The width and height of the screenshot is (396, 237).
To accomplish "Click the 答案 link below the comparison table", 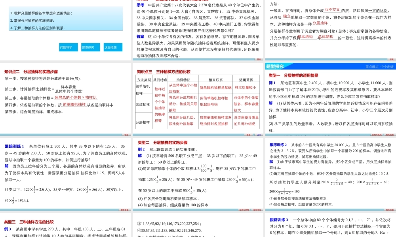I will (248, 135).
